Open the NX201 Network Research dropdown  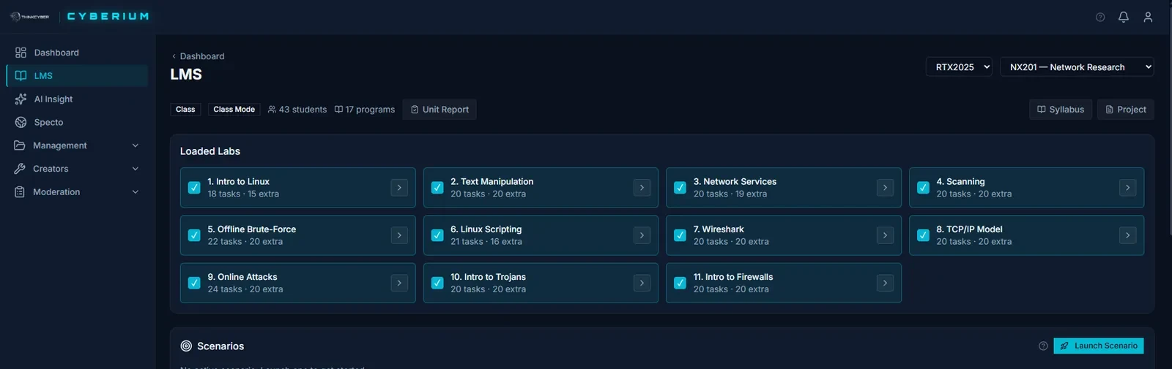point(1077,67)
